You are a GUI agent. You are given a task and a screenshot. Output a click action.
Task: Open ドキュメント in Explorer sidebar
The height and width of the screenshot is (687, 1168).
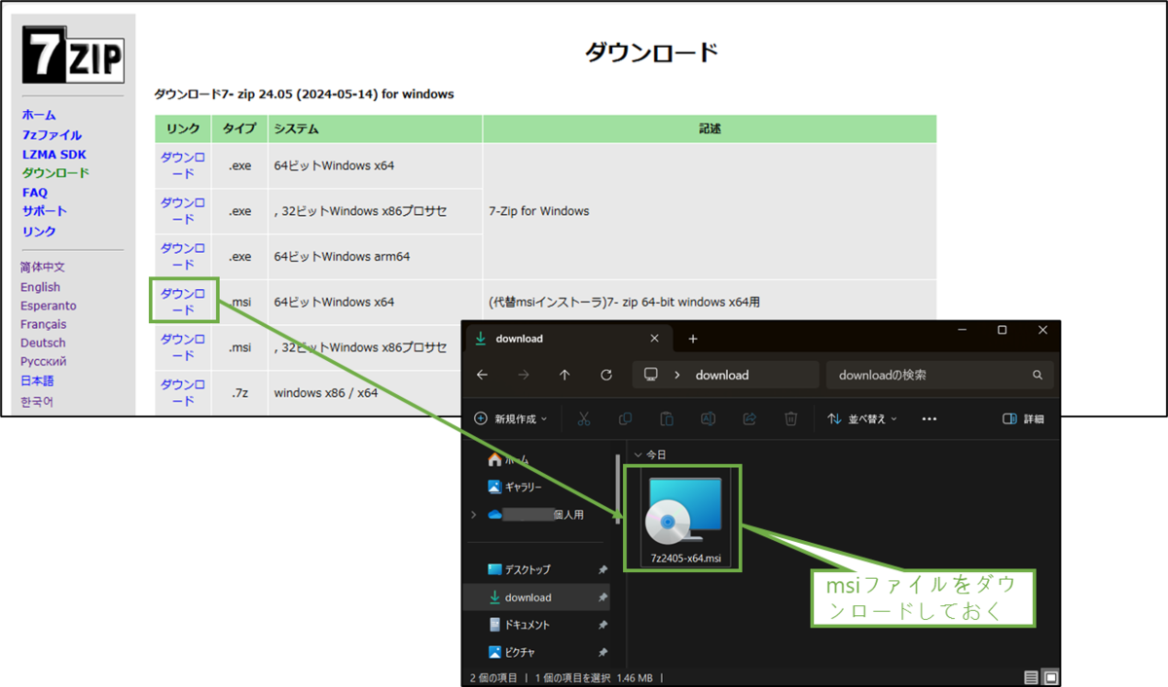pos(518,625)
